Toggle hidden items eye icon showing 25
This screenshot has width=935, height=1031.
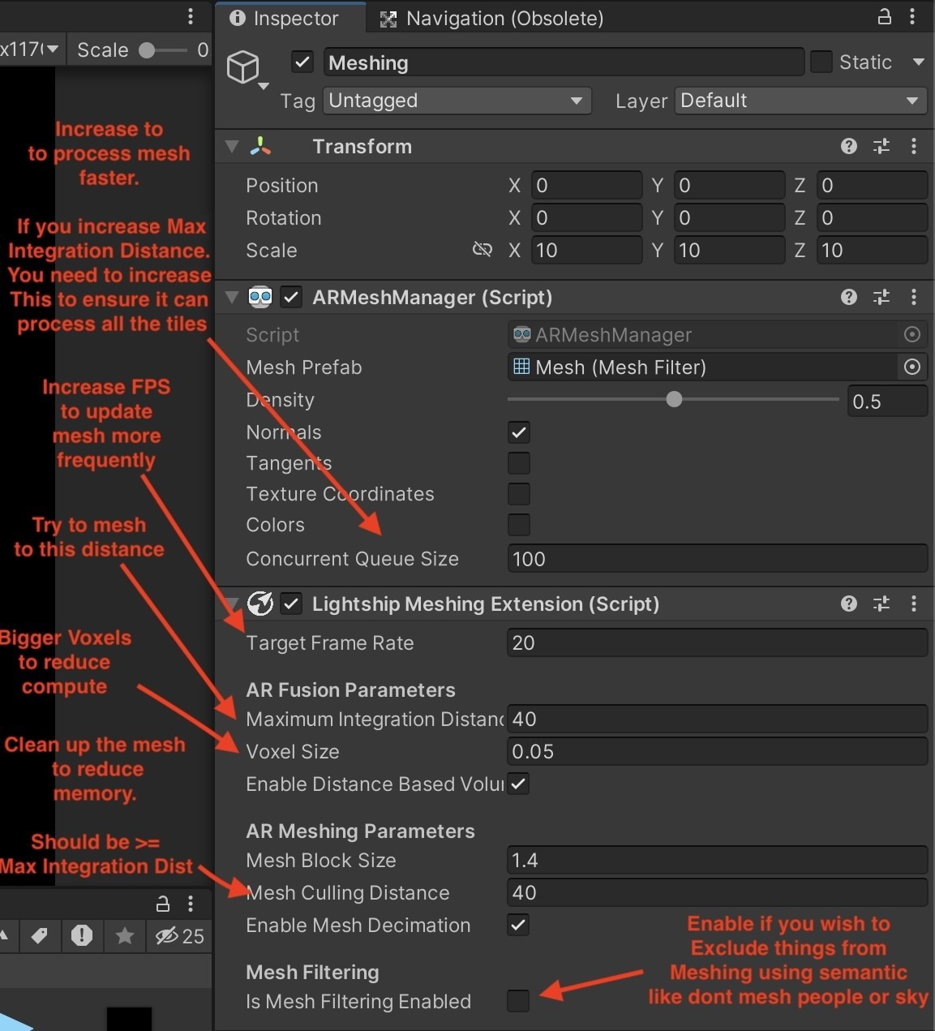179,936
